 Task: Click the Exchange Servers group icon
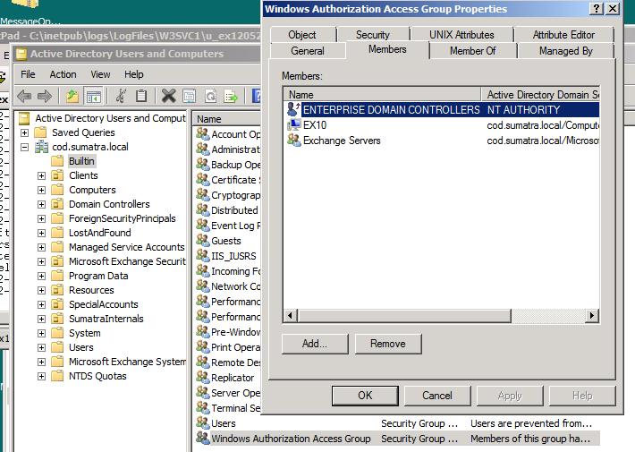point(294,141)
